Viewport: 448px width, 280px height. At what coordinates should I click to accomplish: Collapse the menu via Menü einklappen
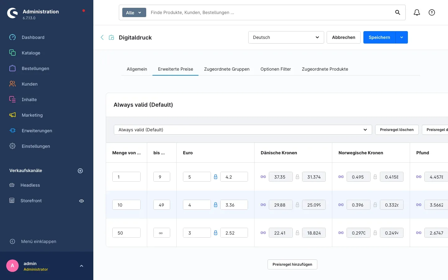coord(39,241)
